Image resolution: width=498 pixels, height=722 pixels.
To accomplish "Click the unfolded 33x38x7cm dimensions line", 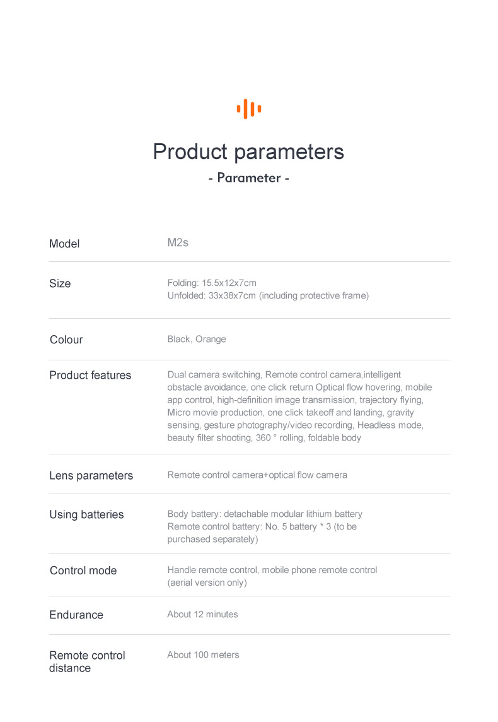I will [x=268, y=295].
